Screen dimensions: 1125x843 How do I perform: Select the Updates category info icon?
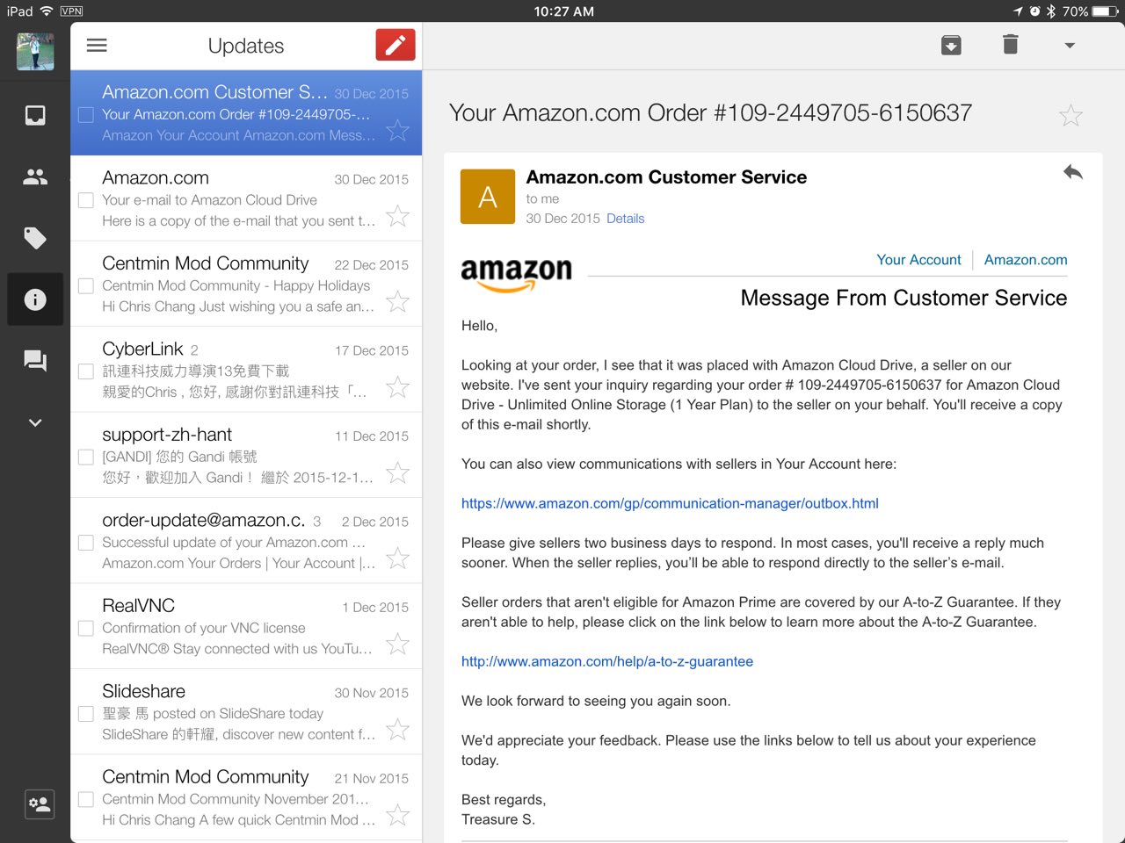(x=35, y=299)
